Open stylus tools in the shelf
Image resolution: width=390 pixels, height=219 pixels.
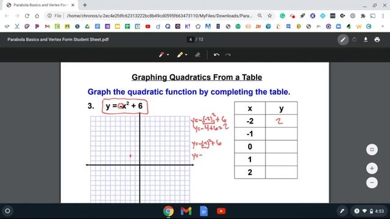342,211
